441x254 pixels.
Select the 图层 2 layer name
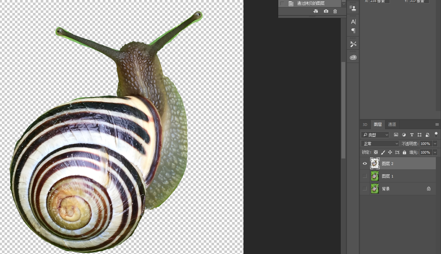coord(388,164)
